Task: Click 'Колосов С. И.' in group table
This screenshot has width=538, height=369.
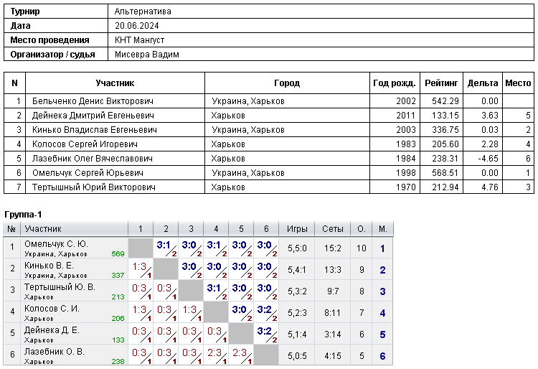Action: pyautogui.click(x=52, y=309)
